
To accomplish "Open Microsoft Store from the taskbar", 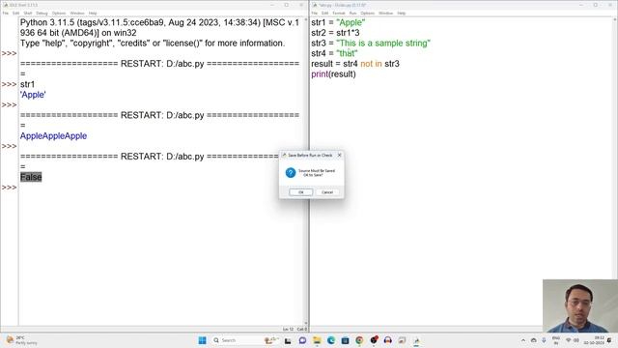I will [x=345, y=340].
